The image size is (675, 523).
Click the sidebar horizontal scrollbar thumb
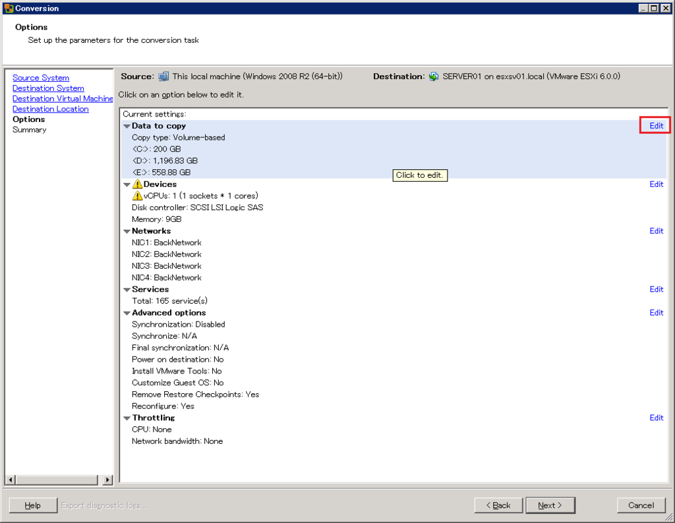57,480
